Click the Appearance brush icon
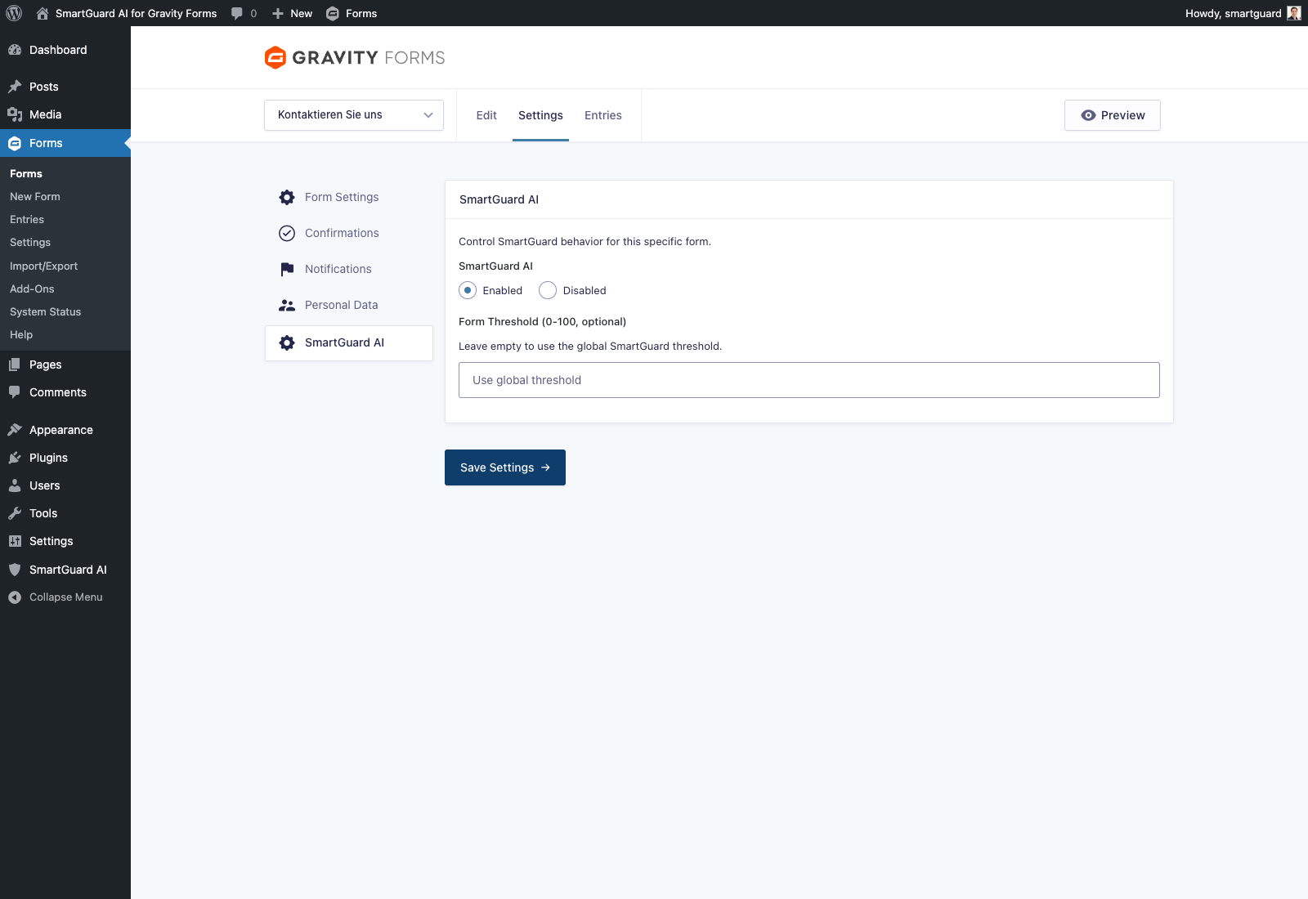The width and height of the screenshot is (1308, 899). [15, 430]
